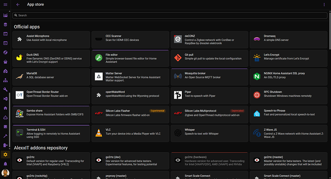
Task: Open the Assist Microphone app card
Action: point(51,40)
